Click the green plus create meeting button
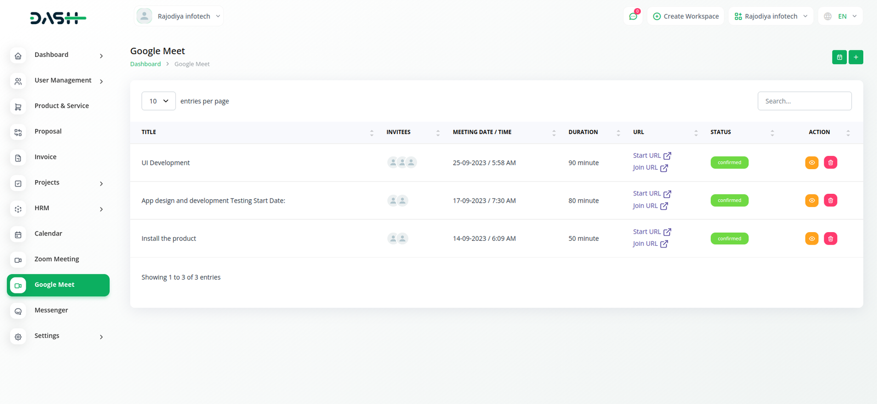Screen dimensions: 877x404 pos(856,57)
